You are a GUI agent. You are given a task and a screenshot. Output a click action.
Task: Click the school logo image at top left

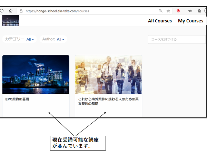point(11,20)
